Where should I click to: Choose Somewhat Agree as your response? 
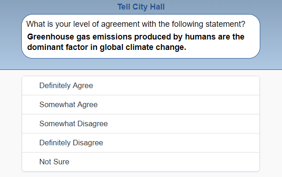[x=141, y=105]
